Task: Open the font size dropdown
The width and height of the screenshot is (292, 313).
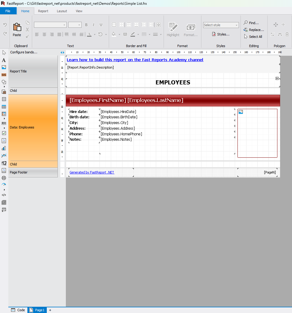Action: tap(79, 25)
